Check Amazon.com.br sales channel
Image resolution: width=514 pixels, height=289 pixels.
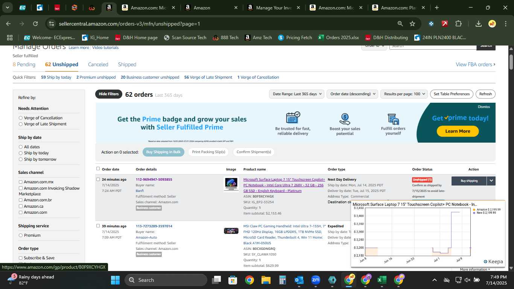click(21, 200)
